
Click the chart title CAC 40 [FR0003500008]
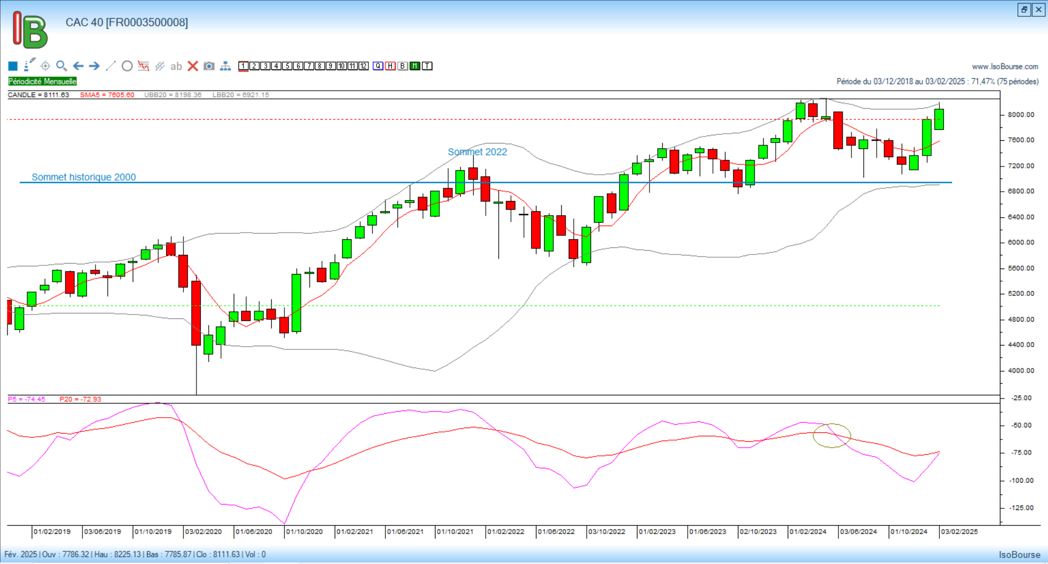point(127,22)
